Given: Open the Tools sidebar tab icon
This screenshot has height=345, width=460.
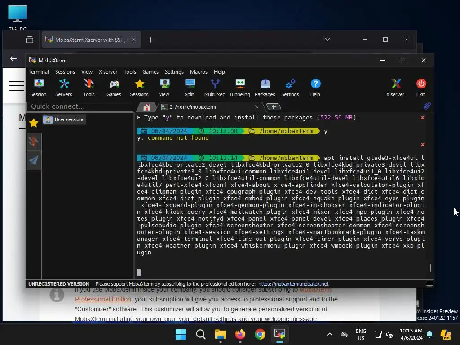Looking at the screenshot, I should (x=34, y=142).
